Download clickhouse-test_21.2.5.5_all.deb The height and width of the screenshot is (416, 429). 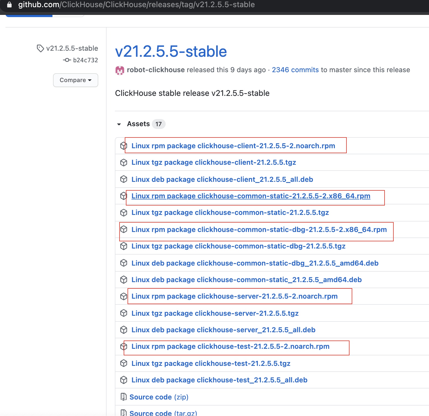(x=219, y=380)
